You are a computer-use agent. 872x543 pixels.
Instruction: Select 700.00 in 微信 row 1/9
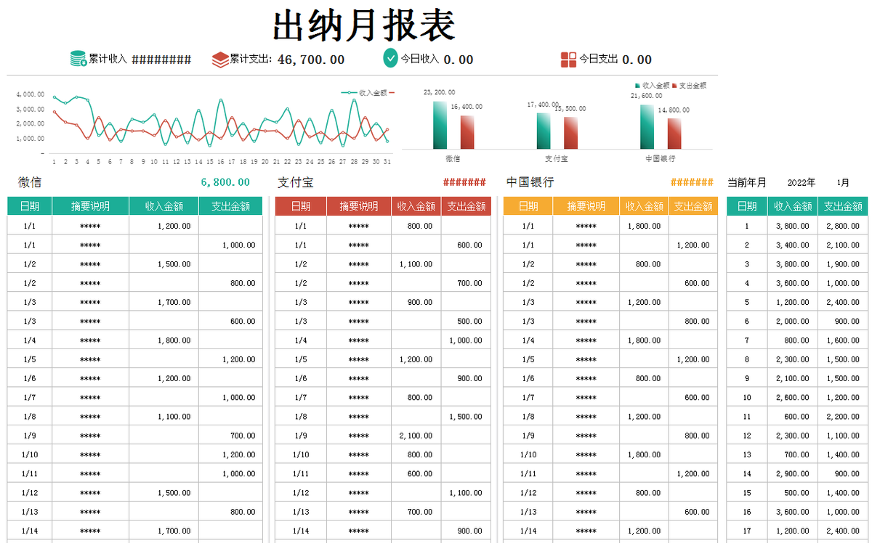243,436
